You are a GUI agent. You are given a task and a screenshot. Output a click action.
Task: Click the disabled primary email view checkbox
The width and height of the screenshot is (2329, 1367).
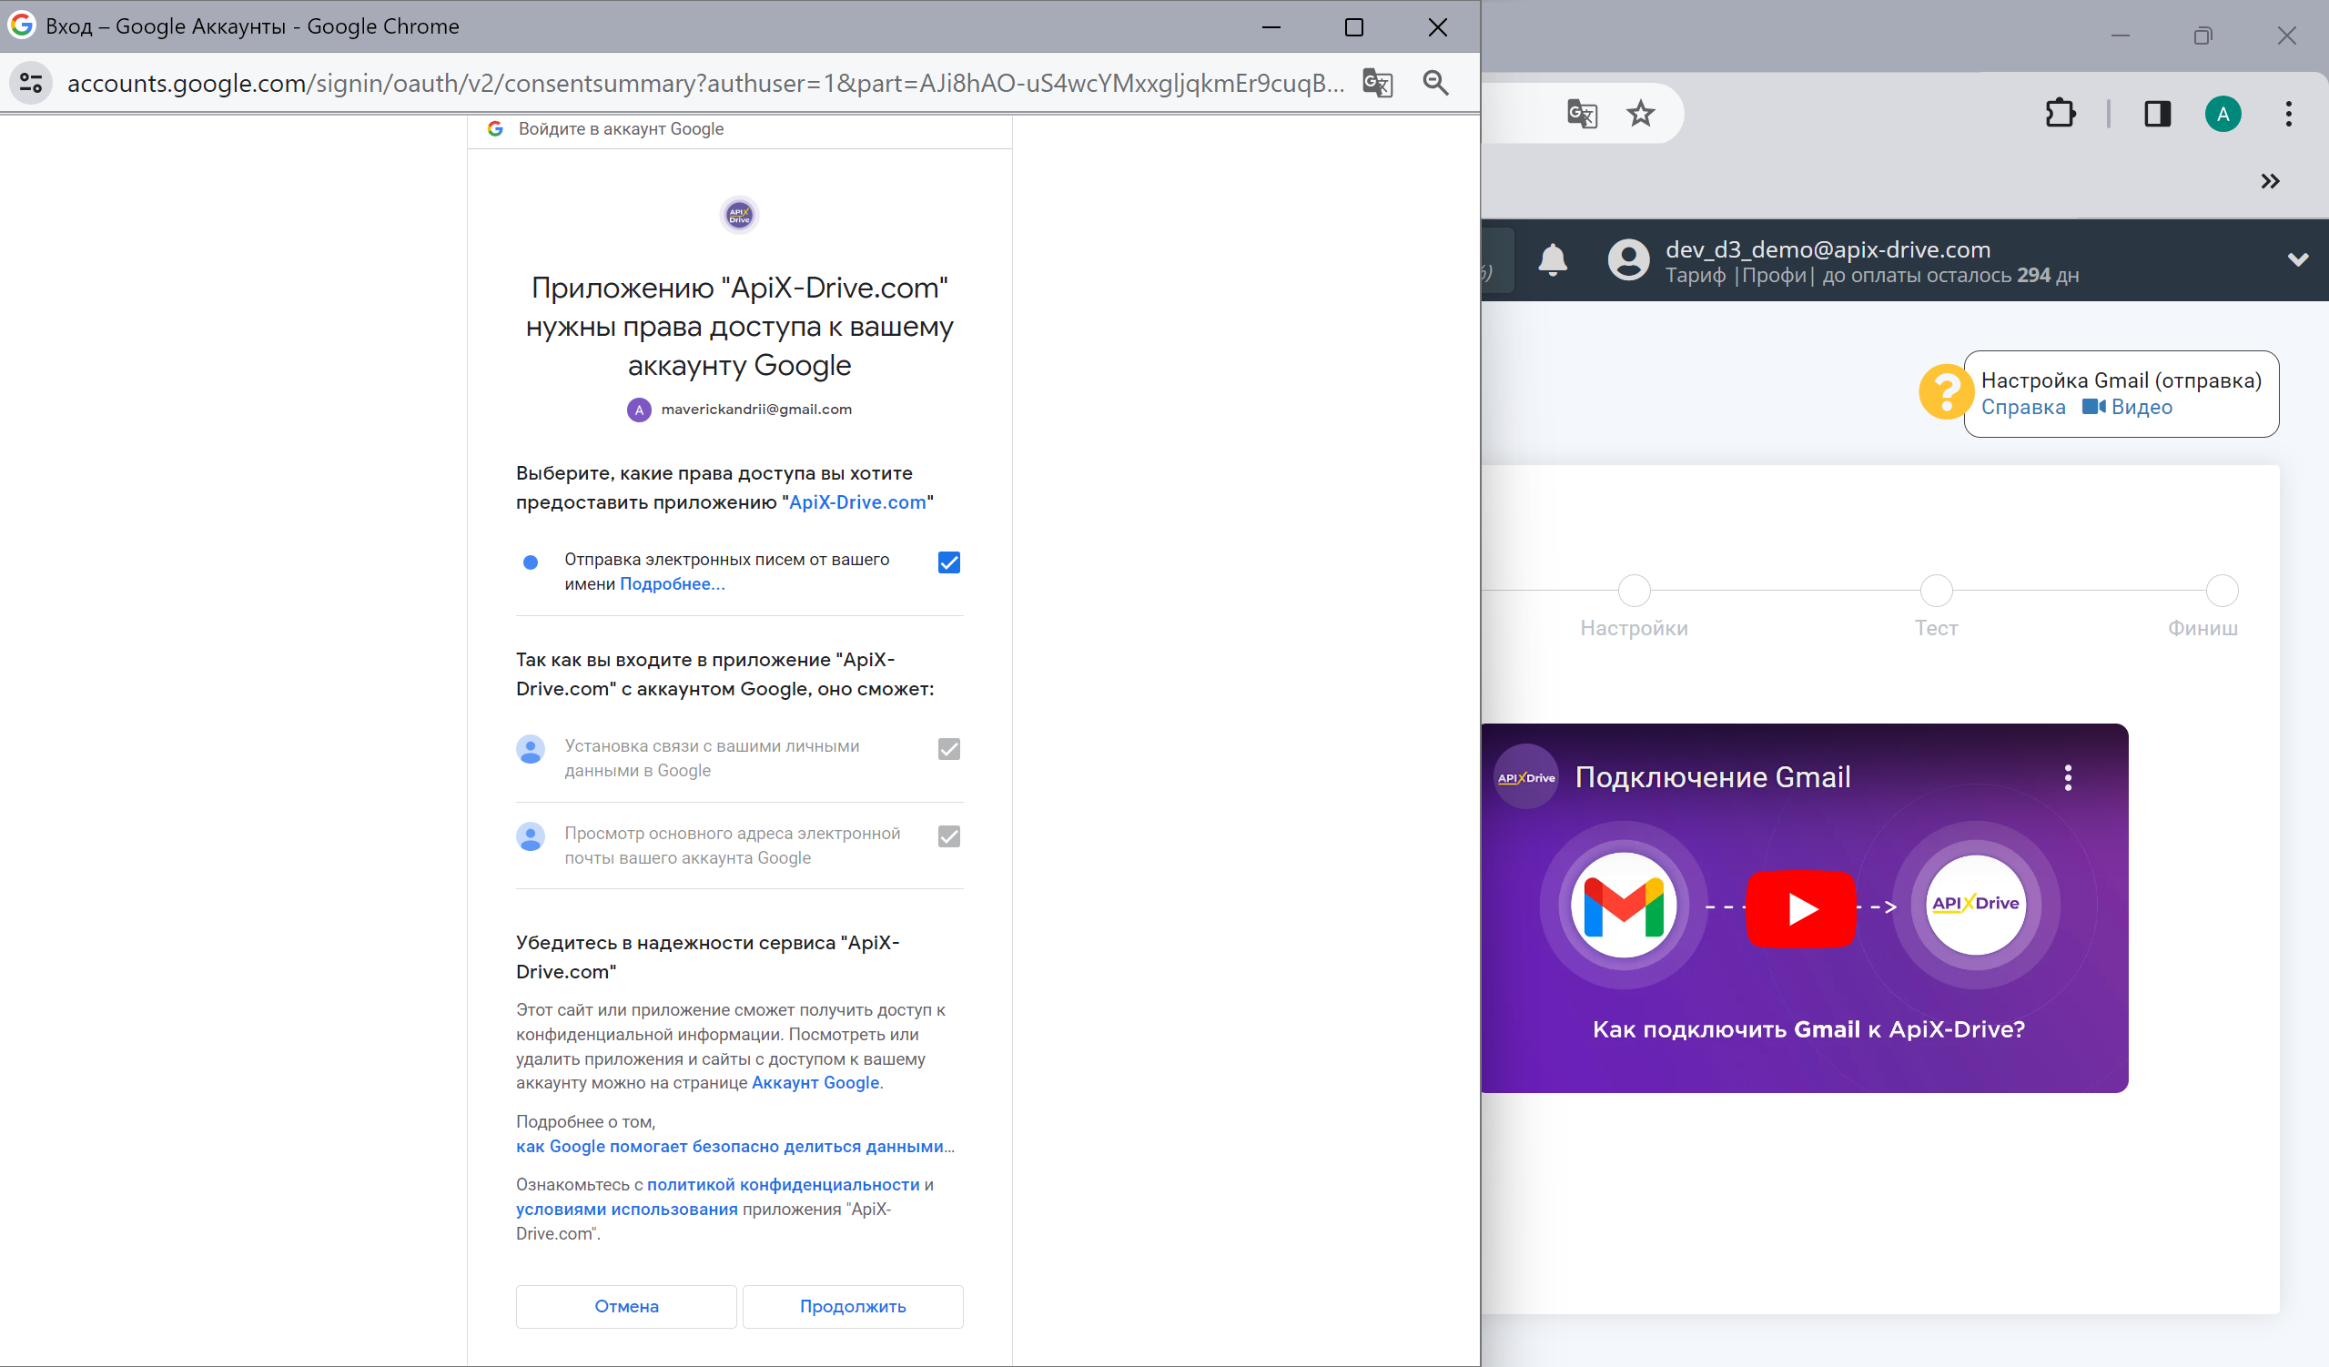pyautogui.click(x=949, y=836)
